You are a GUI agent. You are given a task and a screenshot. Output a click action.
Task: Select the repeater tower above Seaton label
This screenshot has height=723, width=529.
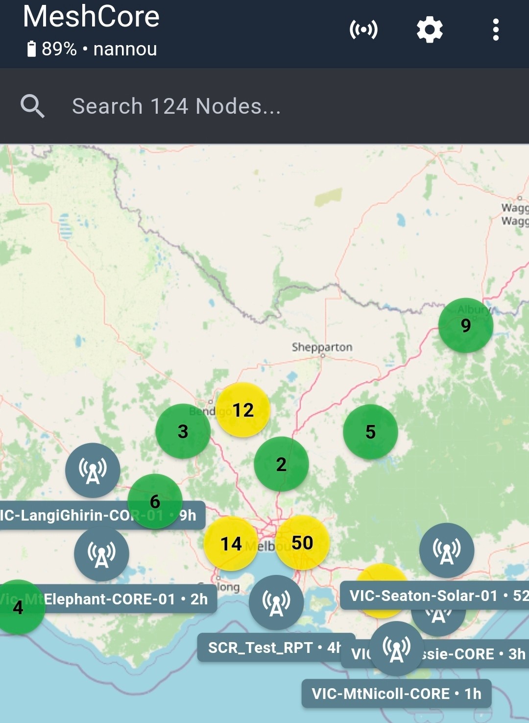point(447,550)
